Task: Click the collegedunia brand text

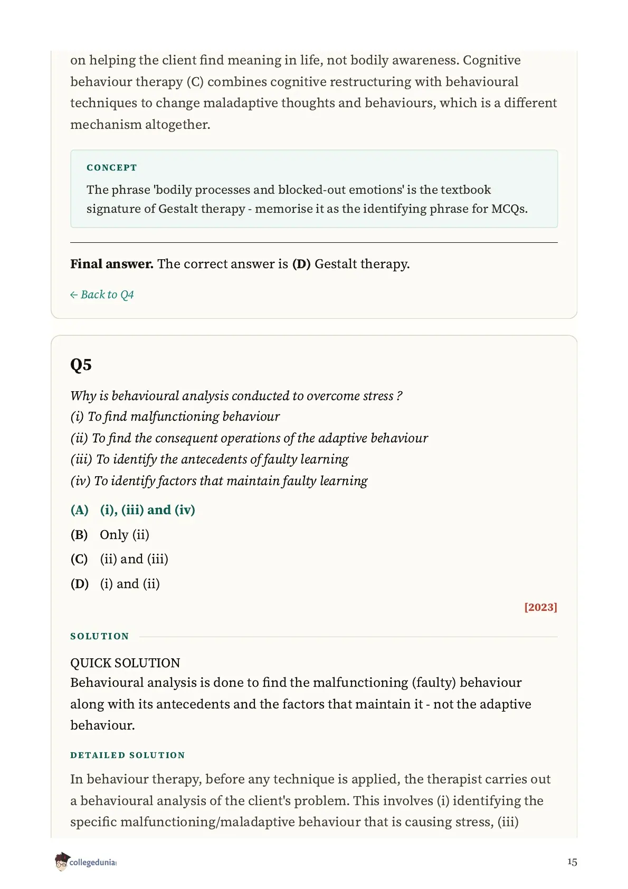Action: pyautogui.click(x=92, y=862)
